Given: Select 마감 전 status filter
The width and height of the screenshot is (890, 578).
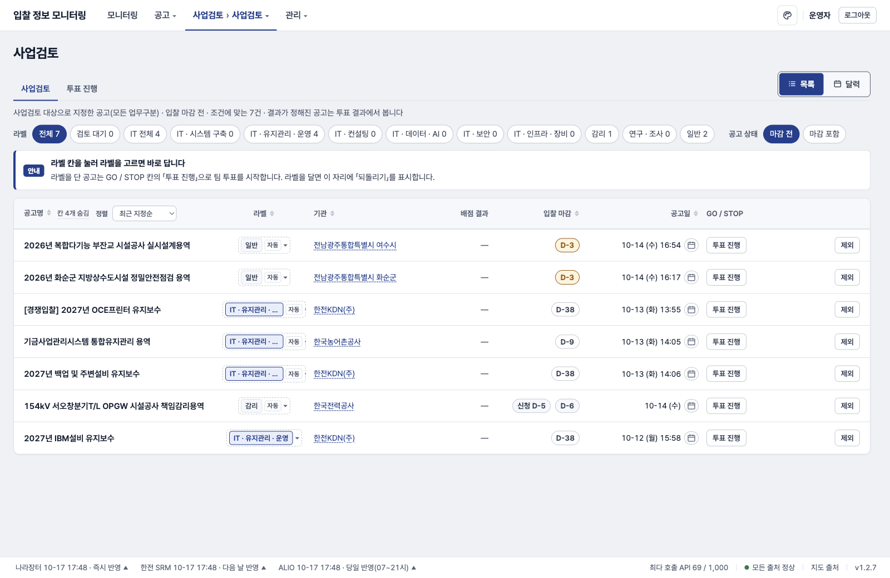Looking at the screenshot, I should pos(781,134).
